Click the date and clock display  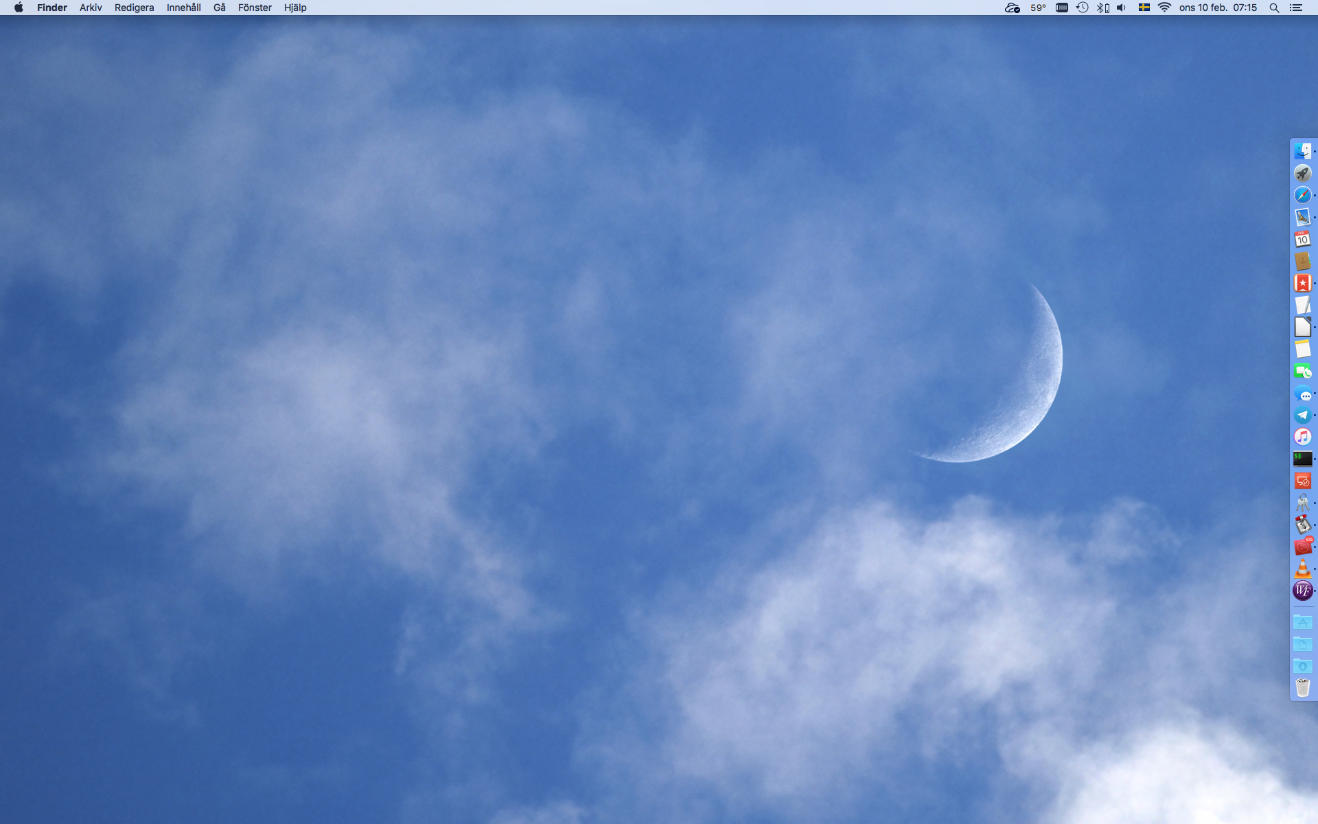click(x=1218, y=8)
